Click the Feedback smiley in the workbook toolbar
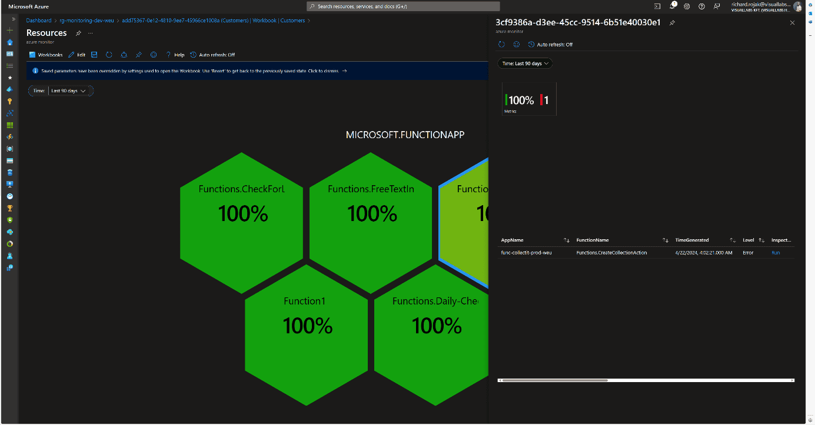Screen dimensions: 815x425 [x=154, y=55]
